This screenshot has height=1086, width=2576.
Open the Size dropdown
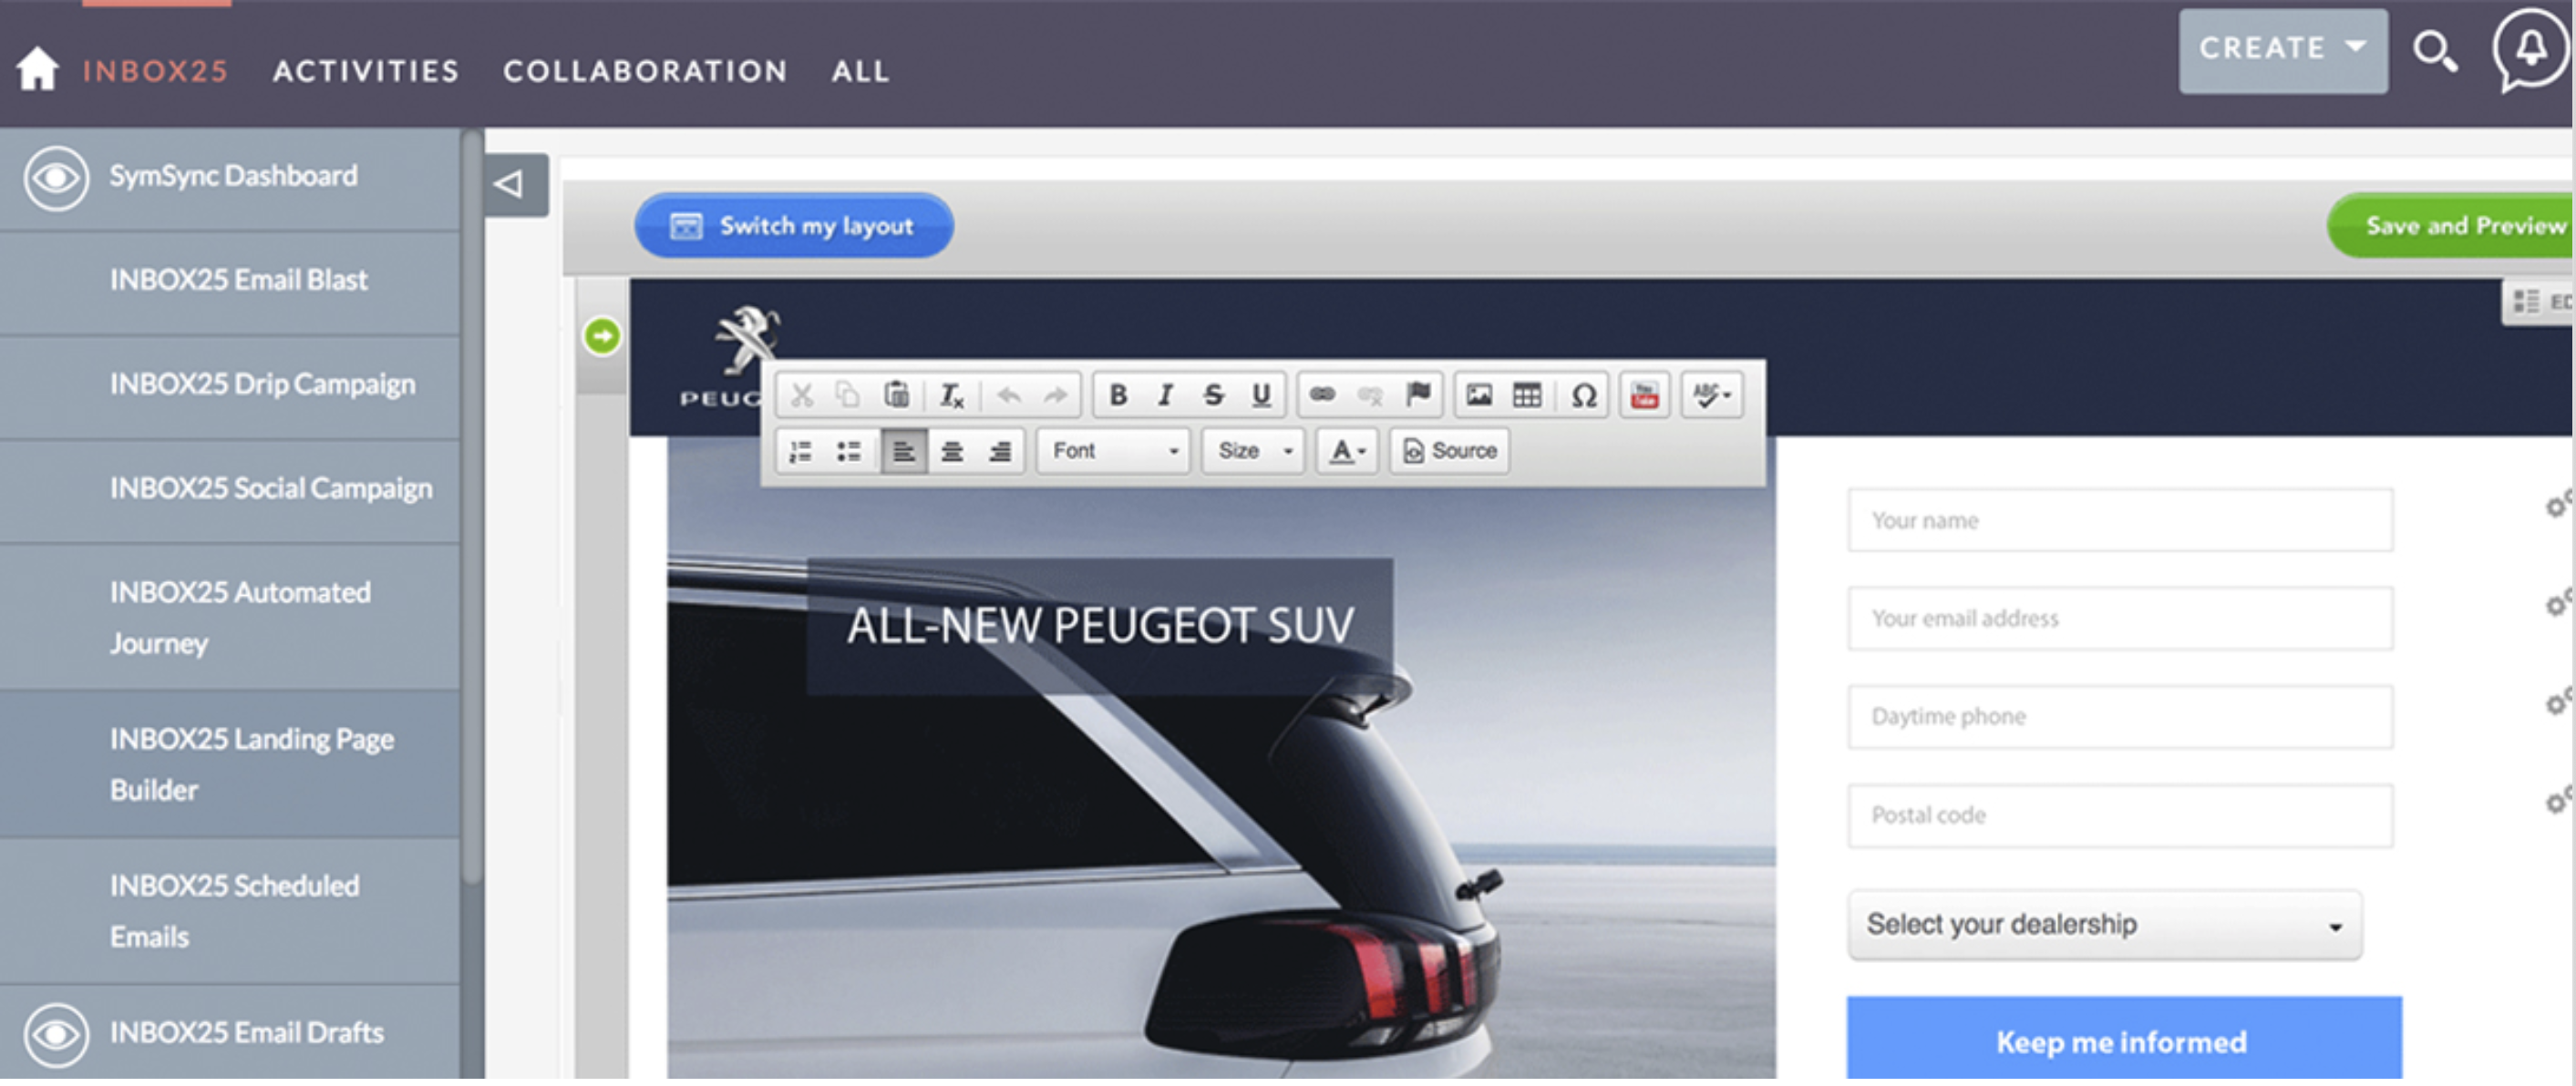(1252, 452)
